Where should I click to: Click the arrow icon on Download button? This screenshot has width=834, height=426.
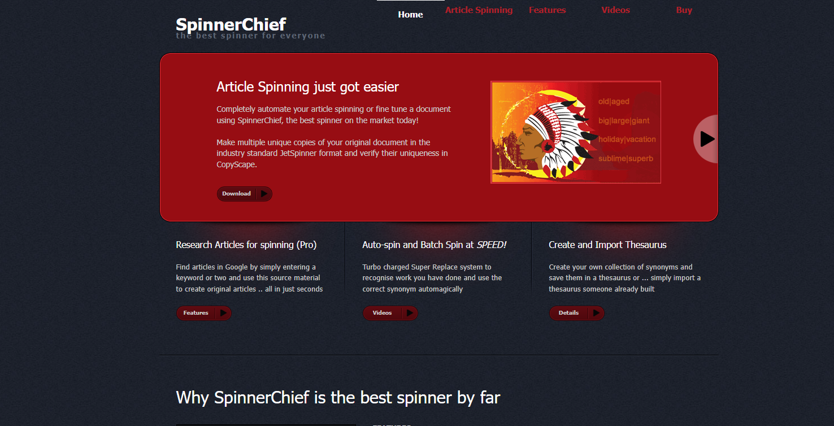tap(264, 194)
